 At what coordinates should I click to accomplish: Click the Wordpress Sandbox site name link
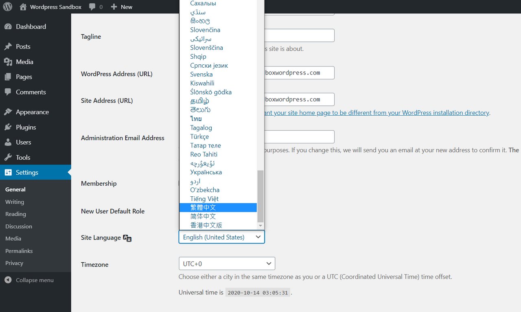point(56,7)
